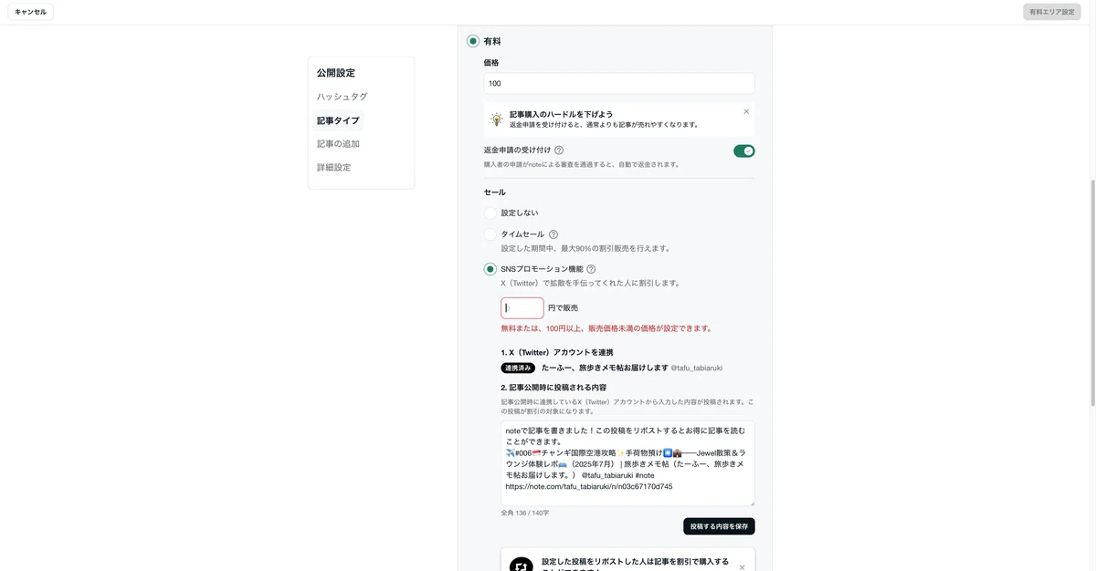
Task: Click the 価格 input field showing 100
Action: point(619,83)
